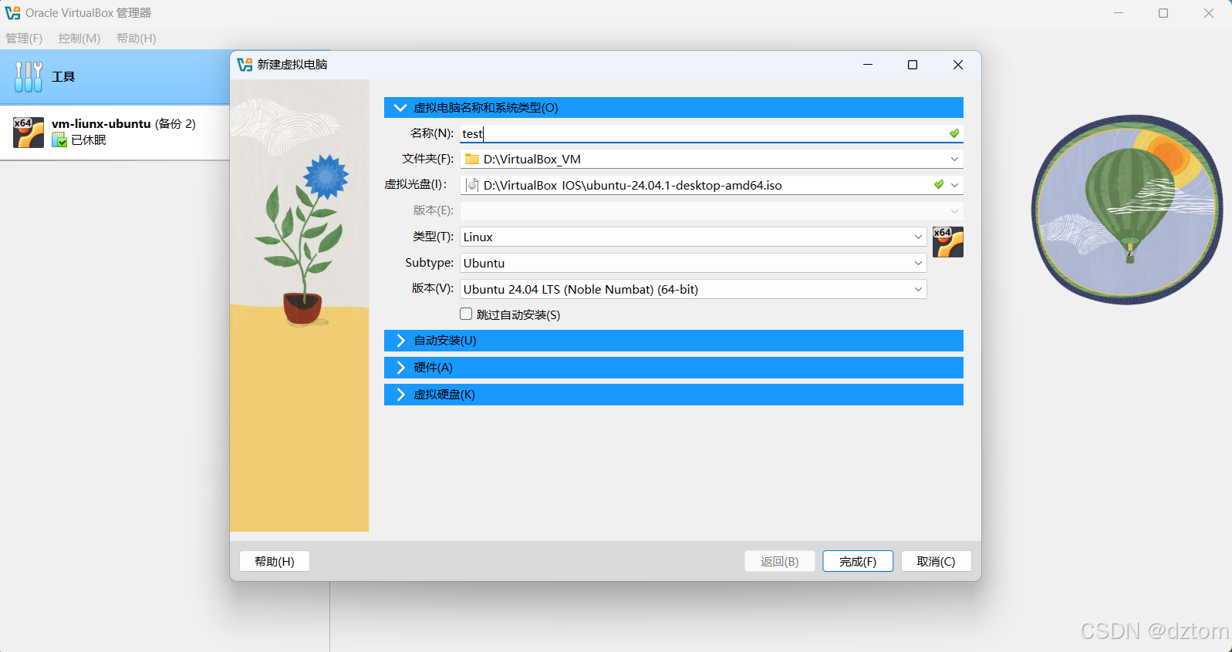Click the 帮助(H) button in dialog
Screen dimensions: 1232x652
[x=275, y=561]
